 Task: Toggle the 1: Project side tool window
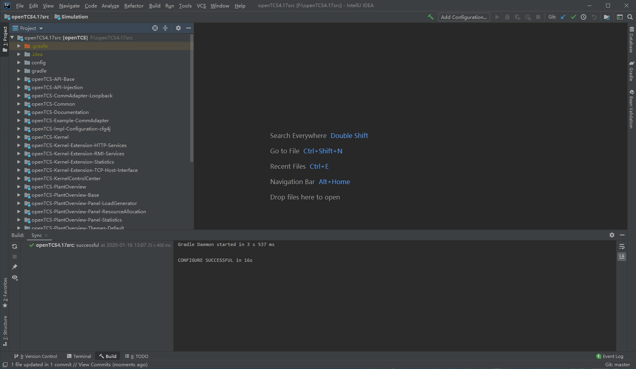5,39
